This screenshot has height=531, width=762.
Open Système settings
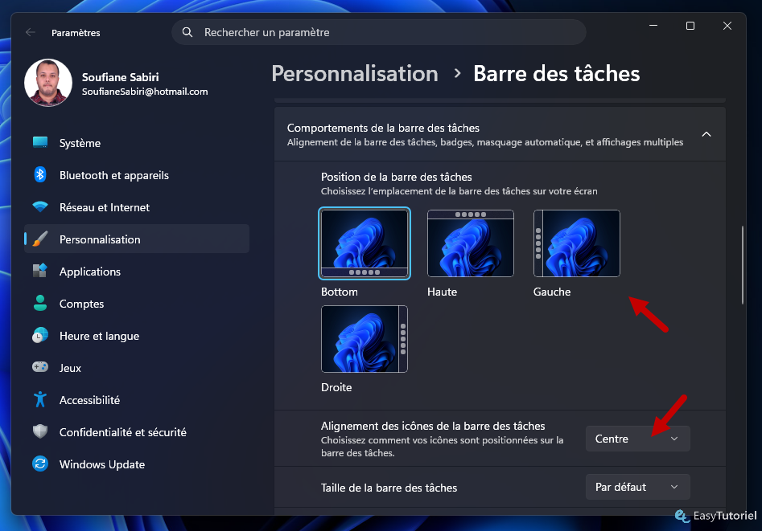137,143
